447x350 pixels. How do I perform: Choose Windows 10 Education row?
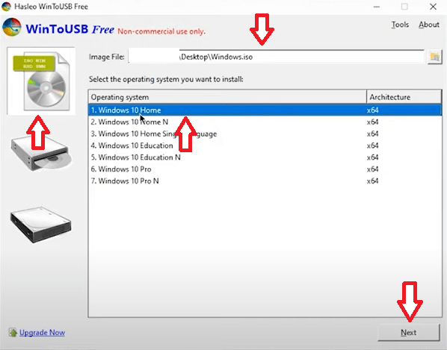point(265,146)
